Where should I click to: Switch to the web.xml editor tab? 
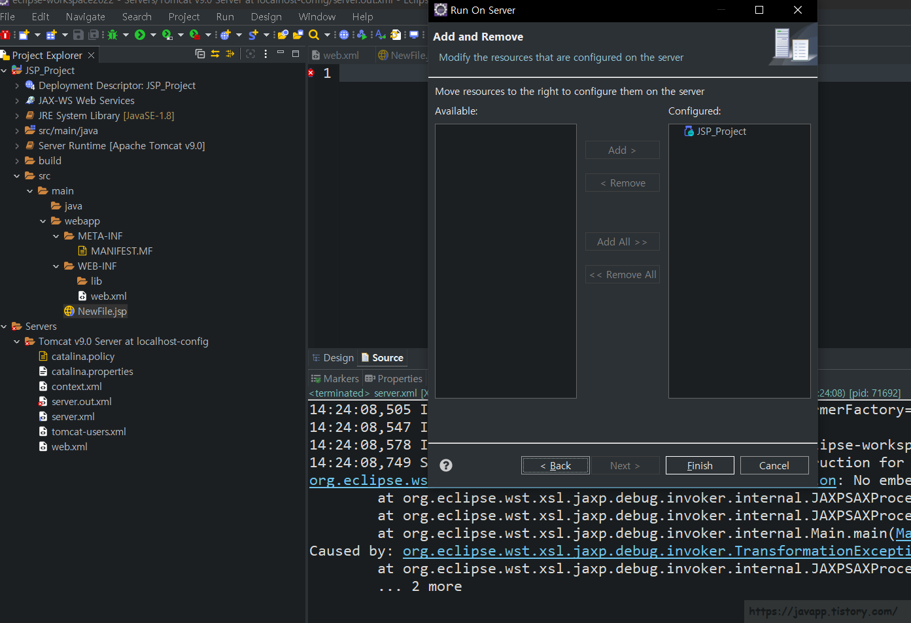coord(335,56)
